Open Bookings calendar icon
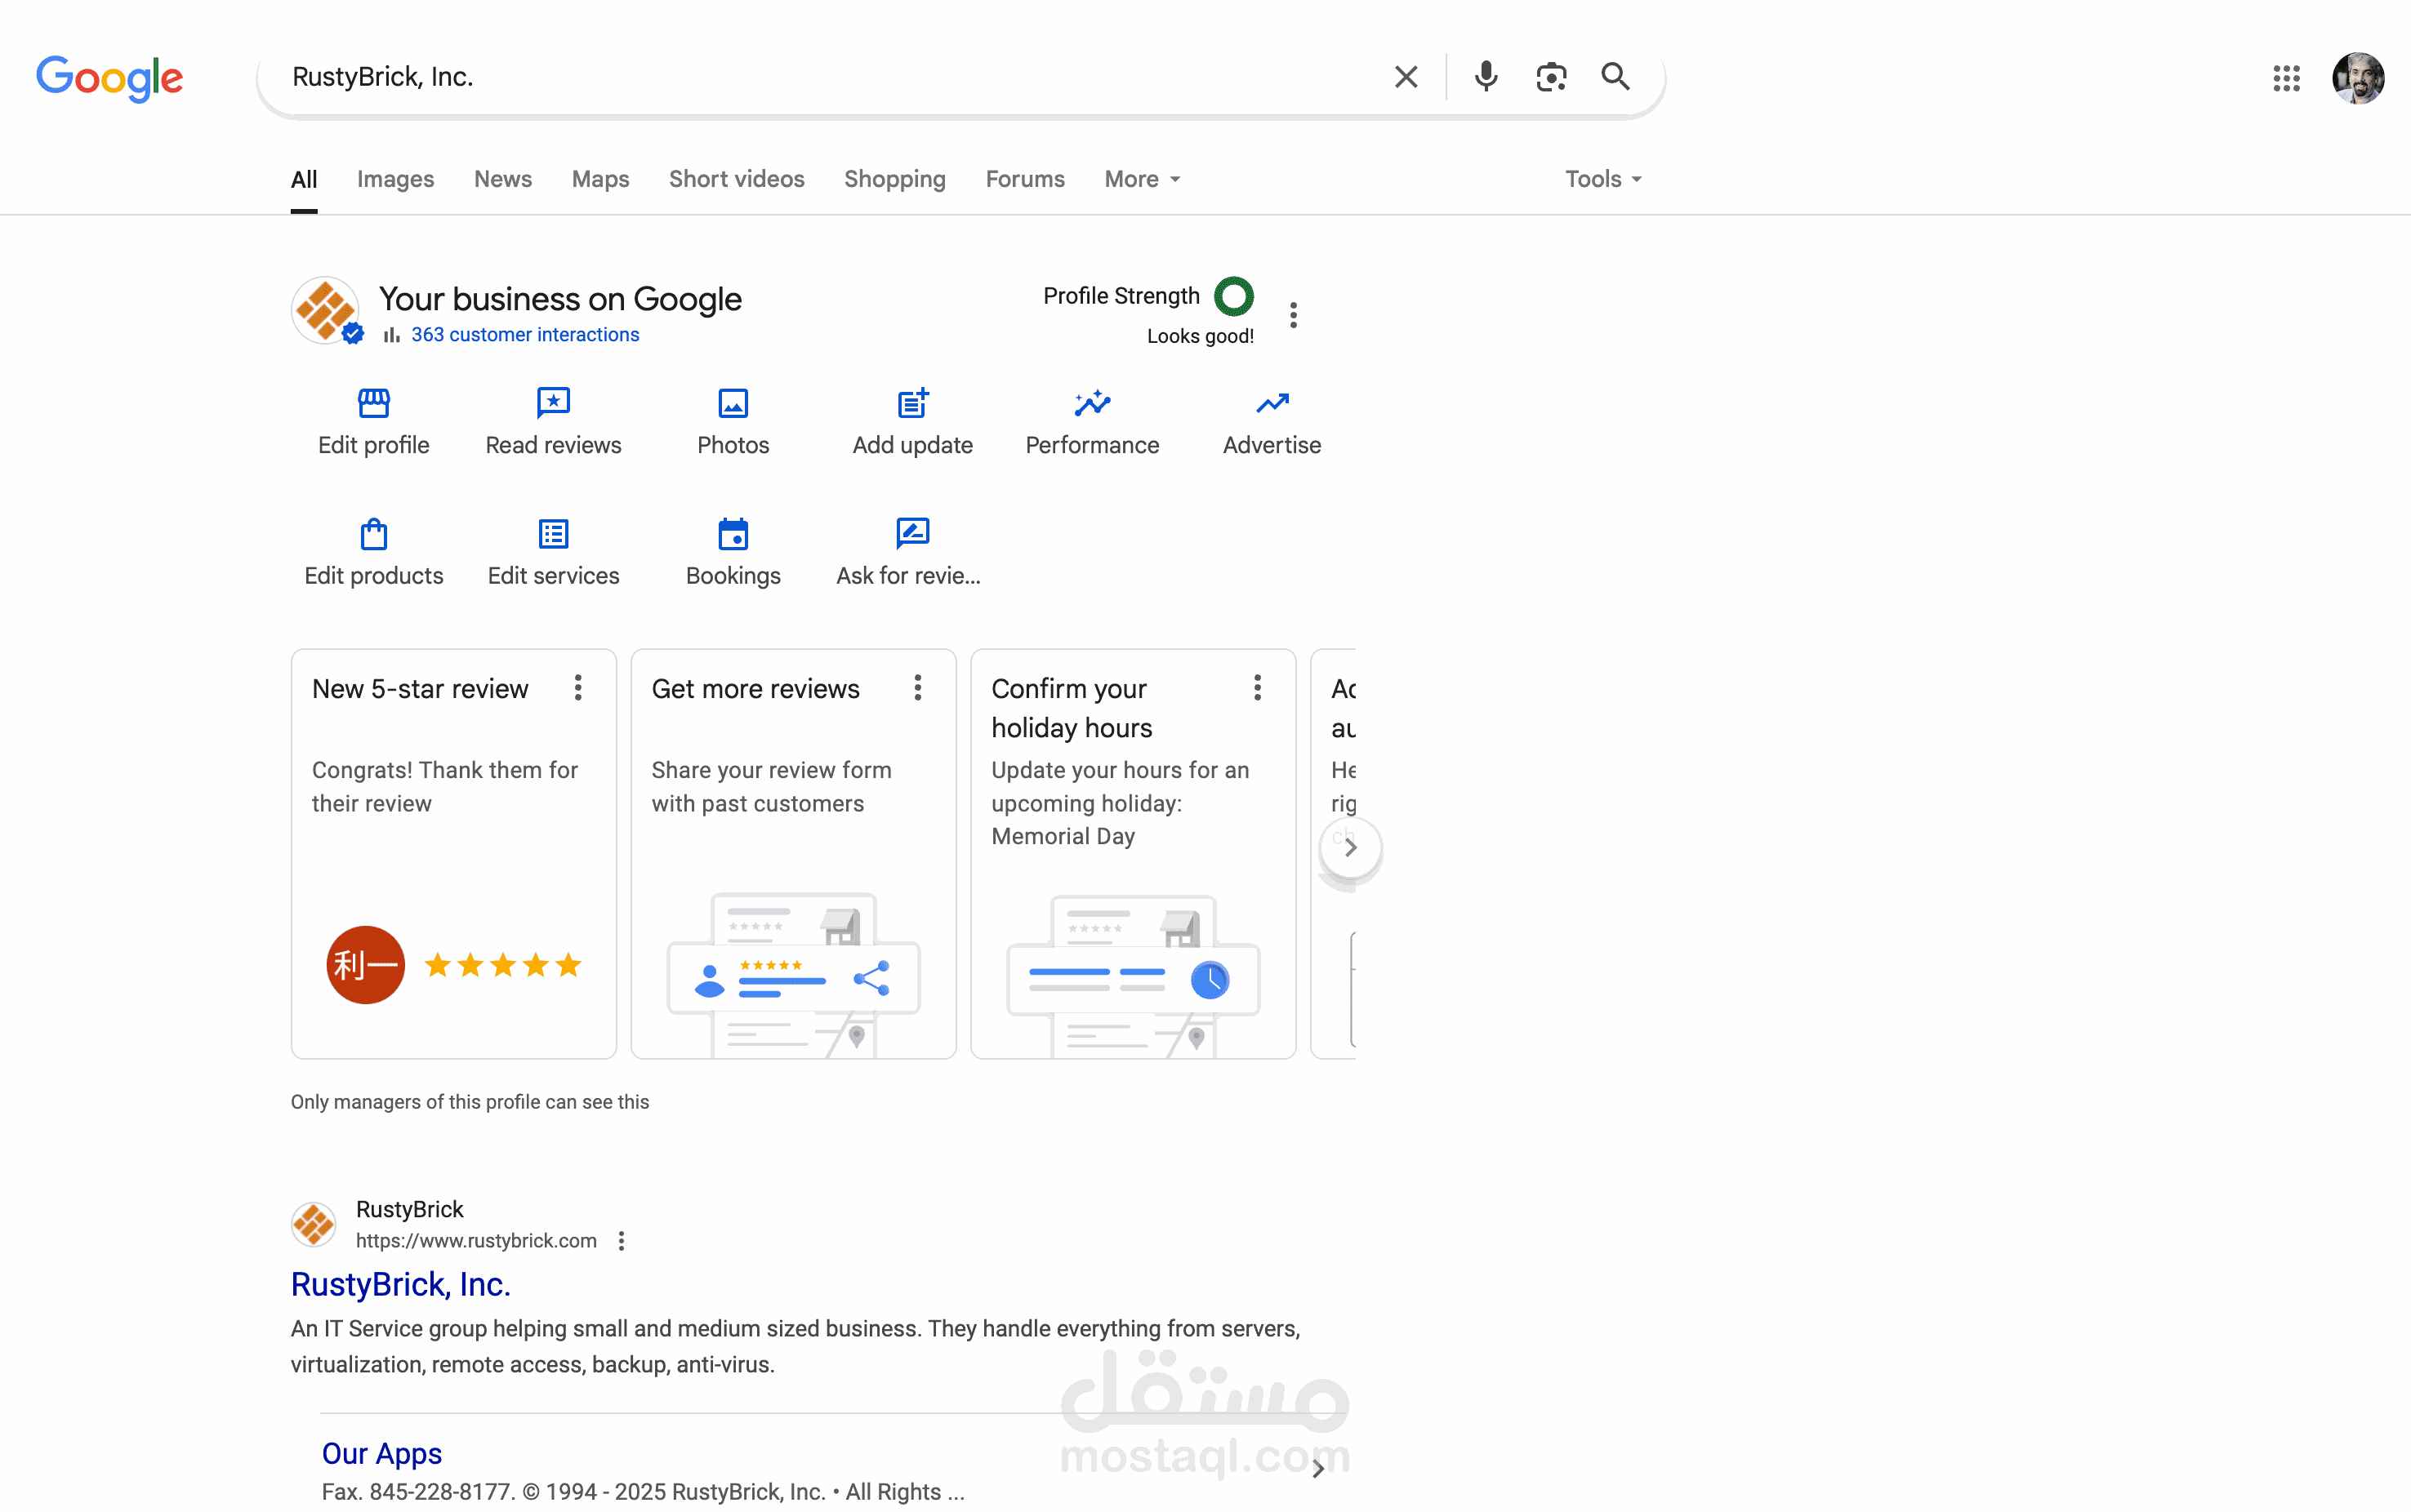Viewport: 2411px width, 1512px height. point(733,534)
